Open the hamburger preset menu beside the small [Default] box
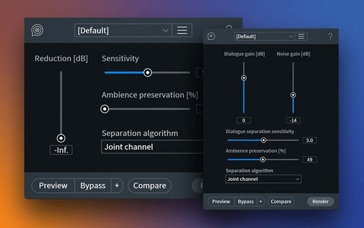 click(301, 36)
